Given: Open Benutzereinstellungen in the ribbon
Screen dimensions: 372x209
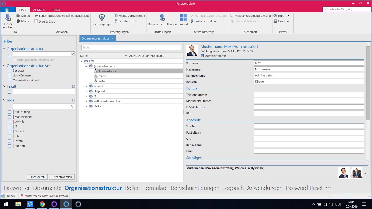Looking at the screenshot, I should tap(162, 20).
